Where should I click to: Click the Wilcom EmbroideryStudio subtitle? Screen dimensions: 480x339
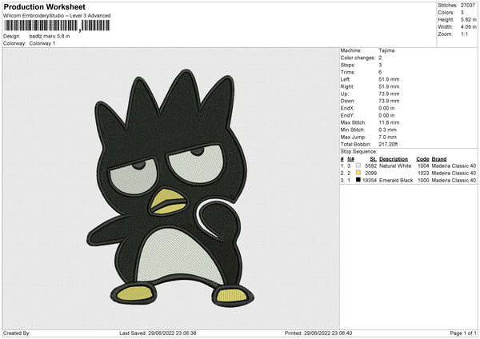coord(57,16)
